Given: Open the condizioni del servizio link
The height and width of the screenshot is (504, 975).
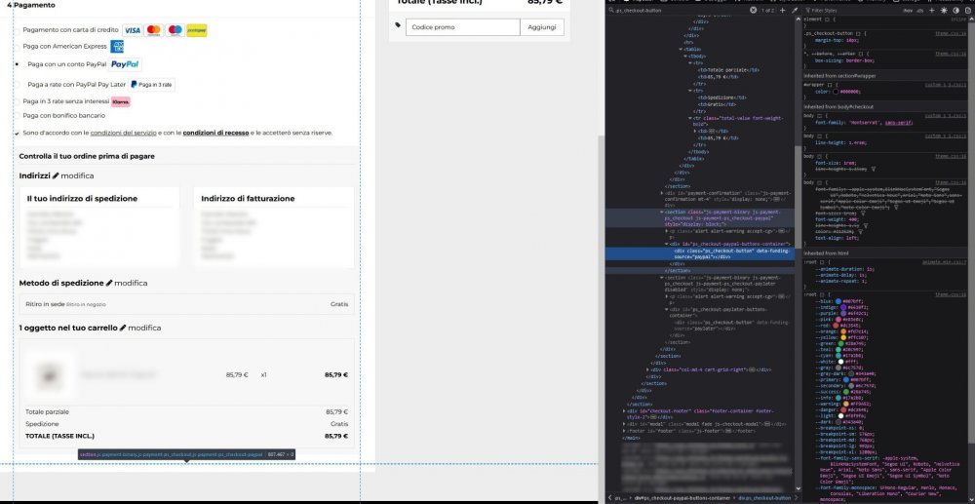Looking at the screenshot, I should coord(123,133).
